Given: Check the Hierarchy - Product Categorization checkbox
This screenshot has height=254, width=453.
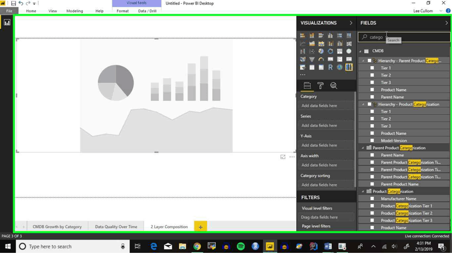Looking at the screenshot, I should pyautogui.click(x=370, y=104).
